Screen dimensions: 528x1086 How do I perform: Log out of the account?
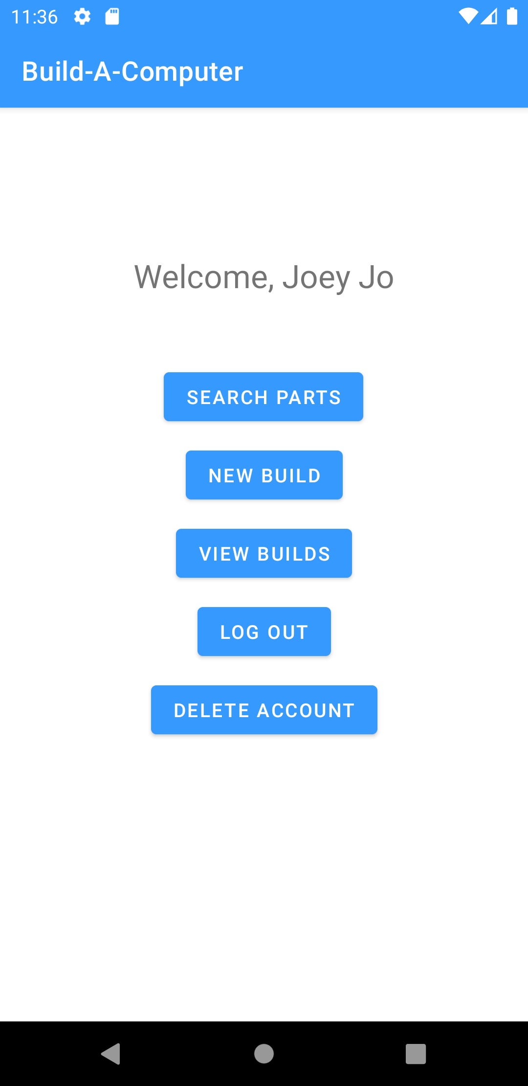[x=264, y=631]
